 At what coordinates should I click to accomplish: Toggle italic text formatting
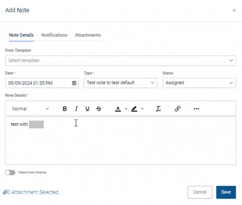(x=76, y=109)
